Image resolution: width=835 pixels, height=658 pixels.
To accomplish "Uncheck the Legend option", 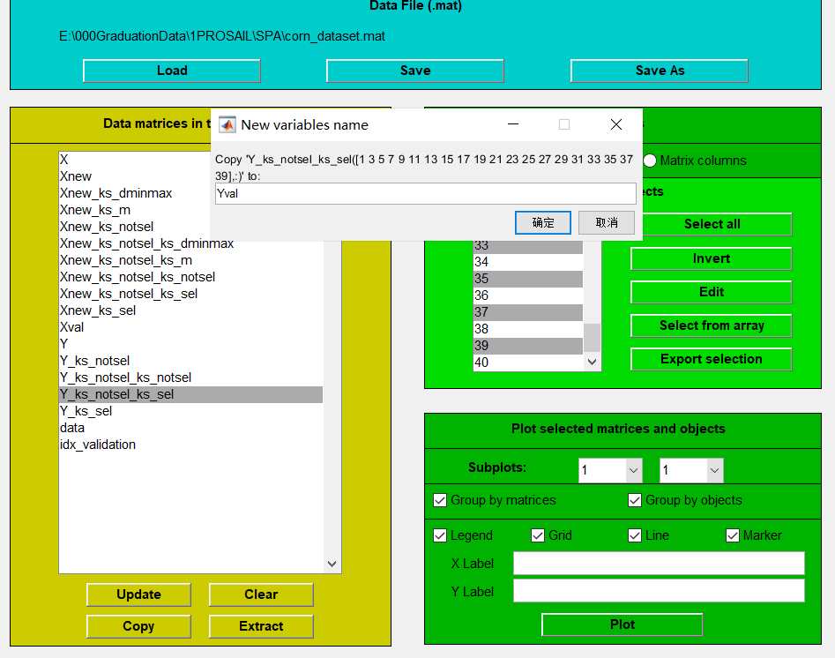I will coord(440,535).
